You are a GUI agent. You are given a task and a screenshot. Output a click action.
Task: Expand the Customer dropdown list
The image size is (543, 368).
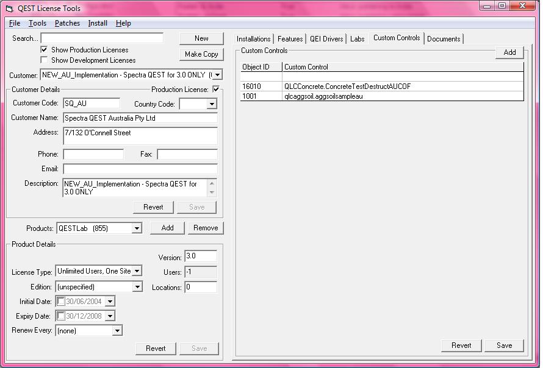pyautogui.click(x=217, y=75)
